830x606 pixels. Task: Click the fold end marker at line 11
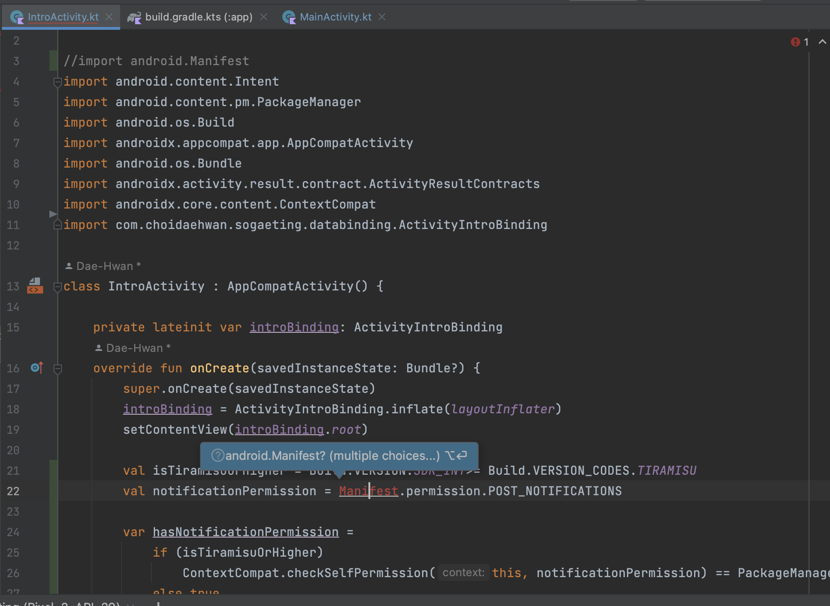click(x=58, y=225)
